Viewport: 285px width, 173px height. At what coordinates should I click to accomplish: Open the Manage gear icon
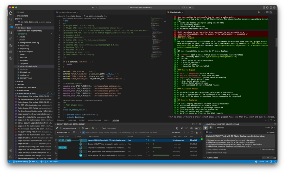pos(10,157)
